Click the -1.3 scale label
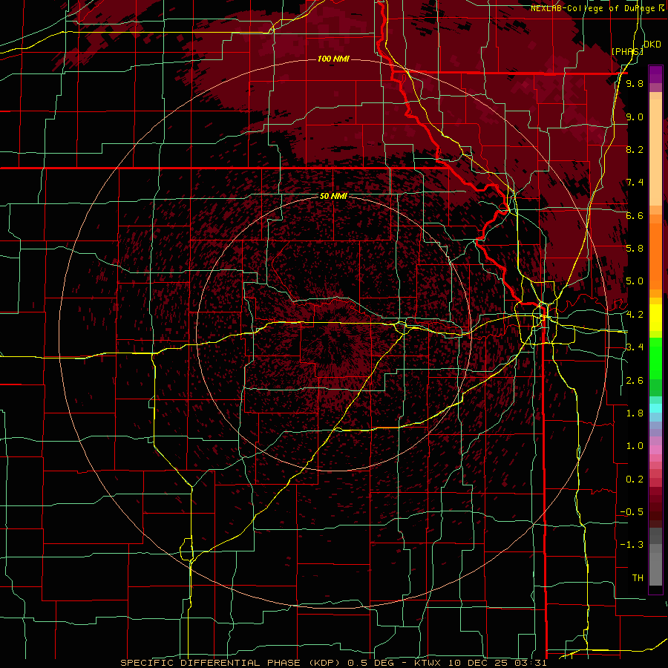Viewport: 668px width, 668px height. click(632, 545)
